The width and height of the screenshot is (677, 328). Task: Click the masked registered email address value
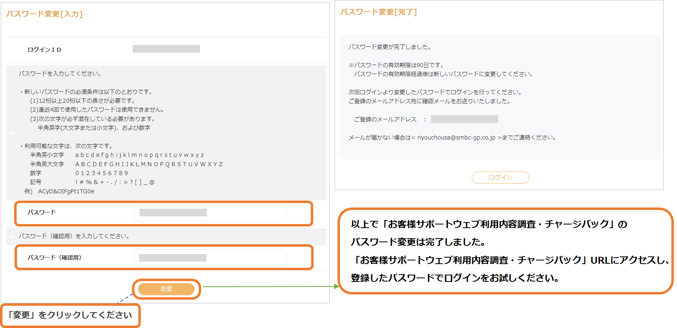coord(465,119)
